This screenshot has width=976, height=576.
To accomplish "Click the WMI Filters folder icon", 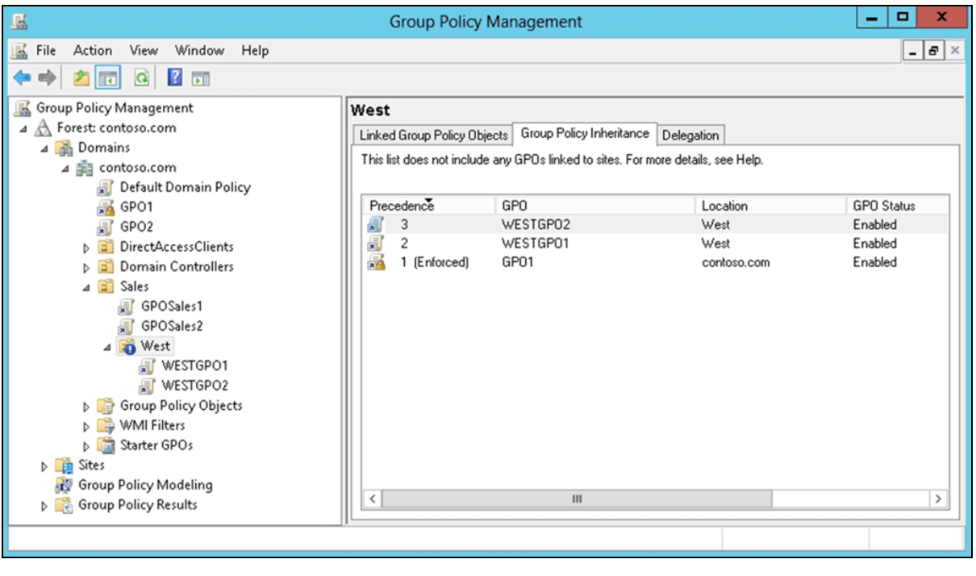I will point(105,425).
